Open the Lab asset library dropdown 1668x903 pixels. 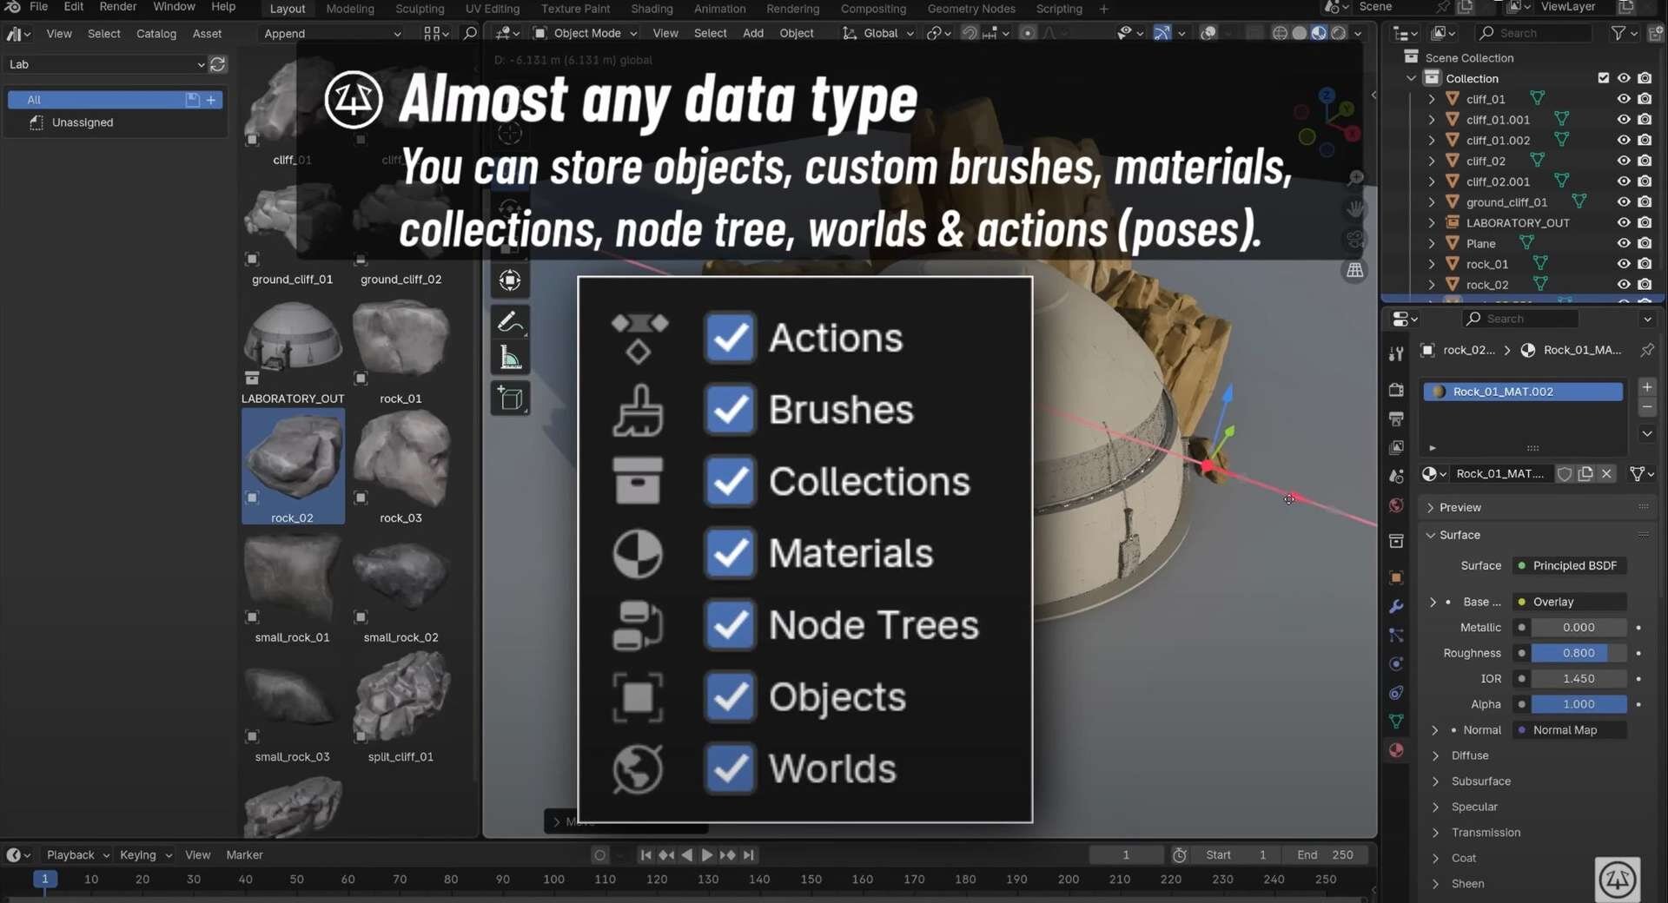[x=105, y=64]
